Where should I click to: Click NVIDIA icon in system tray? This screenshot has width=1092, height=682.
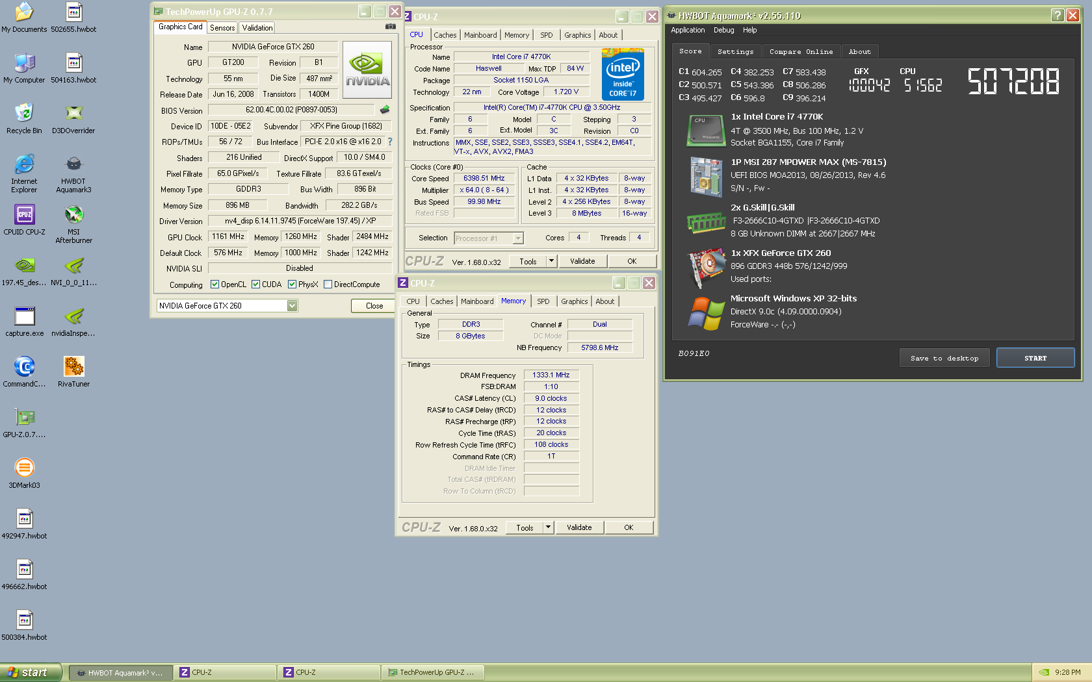[1043, 672]
